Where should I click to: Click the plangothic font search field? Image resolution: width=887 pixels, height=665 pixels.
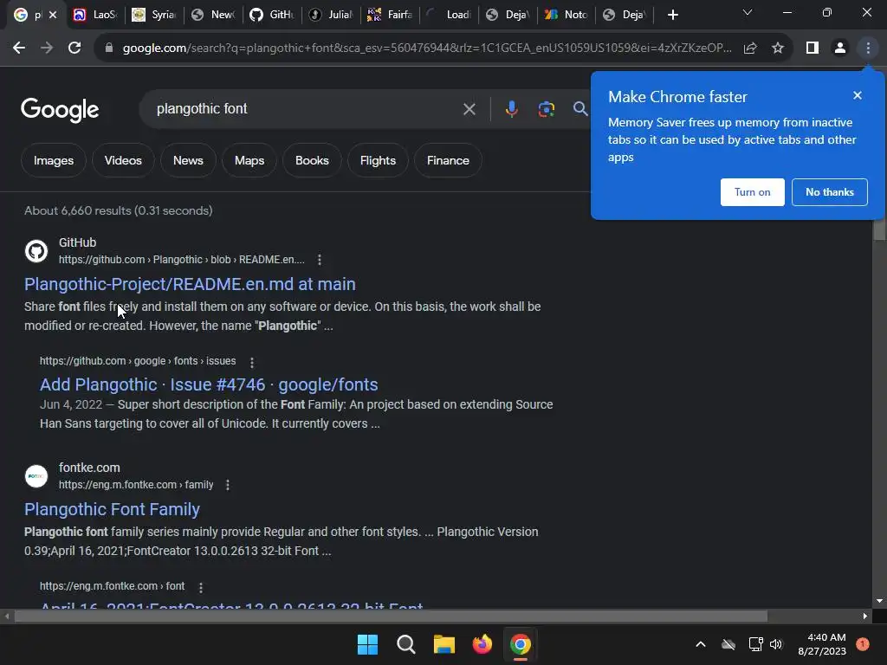click(306, 108)
